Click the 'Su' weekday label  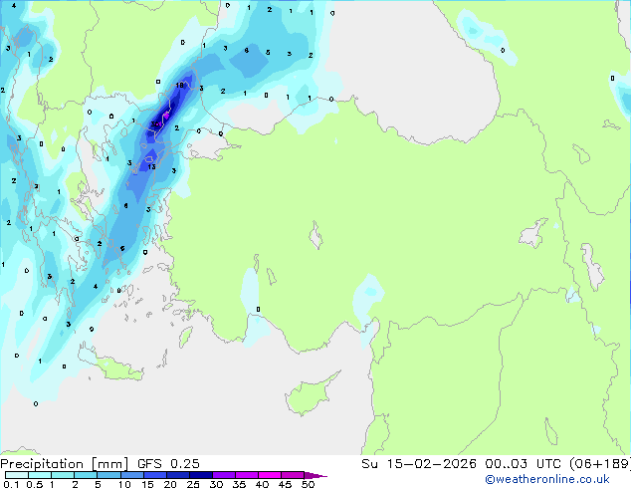click(x=369, y=464)
